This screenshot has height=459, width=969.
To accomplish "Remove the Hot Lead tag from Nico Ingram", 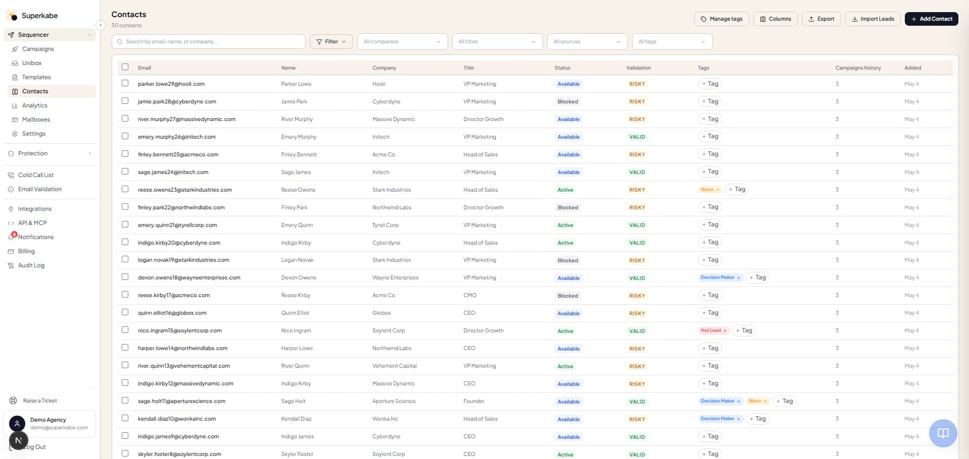I will click(x=725, y=331).
